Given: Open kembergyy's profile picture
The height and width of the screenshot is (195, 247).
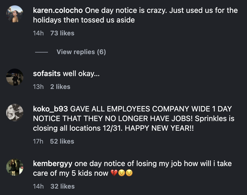Looking at the screenshot, I should click(x=15, y=167).
